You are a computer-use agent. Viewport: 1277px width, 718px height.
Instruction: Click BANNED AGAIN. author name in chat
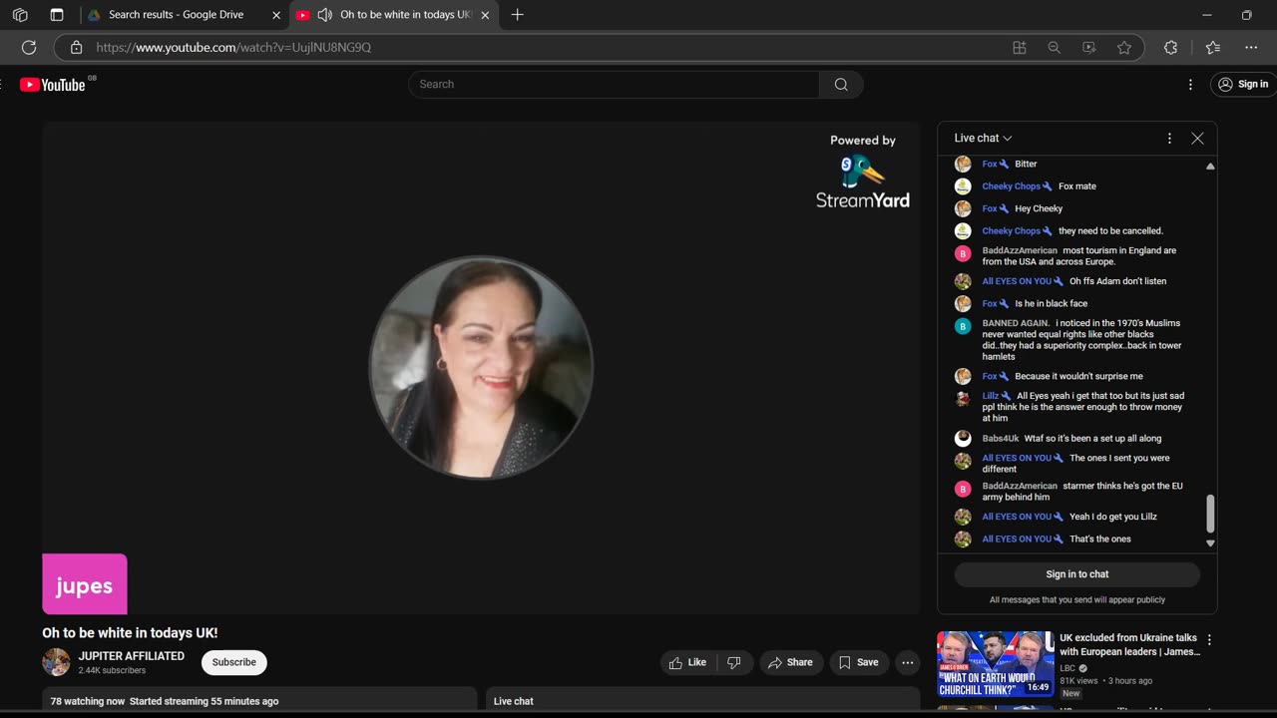pyautogui.click(x=1016, y=323)
